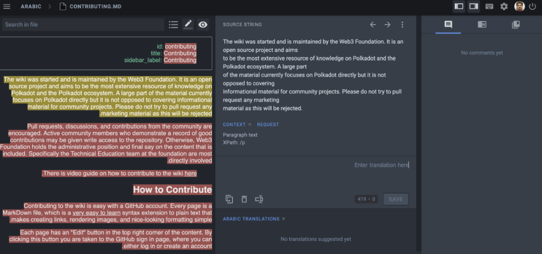
Task: Select the pencil edit mode icon
Action: [188, 25]
